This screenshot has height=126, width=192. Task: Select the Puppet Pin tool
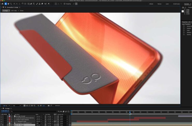(49, 4)
